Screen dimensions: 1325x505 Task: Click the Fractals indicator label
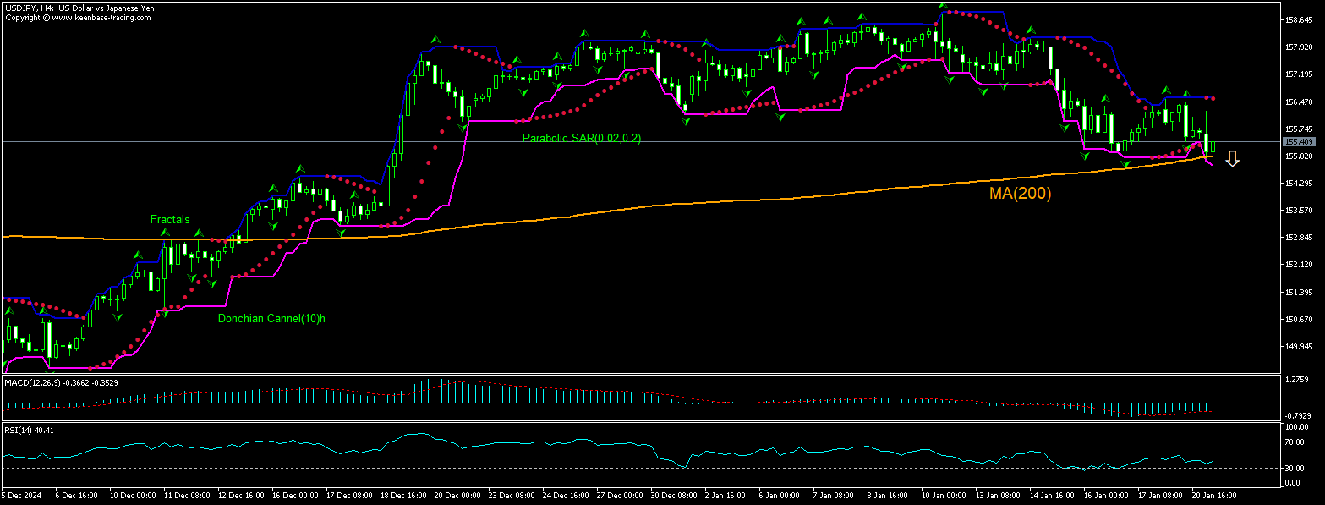(170, 220)
